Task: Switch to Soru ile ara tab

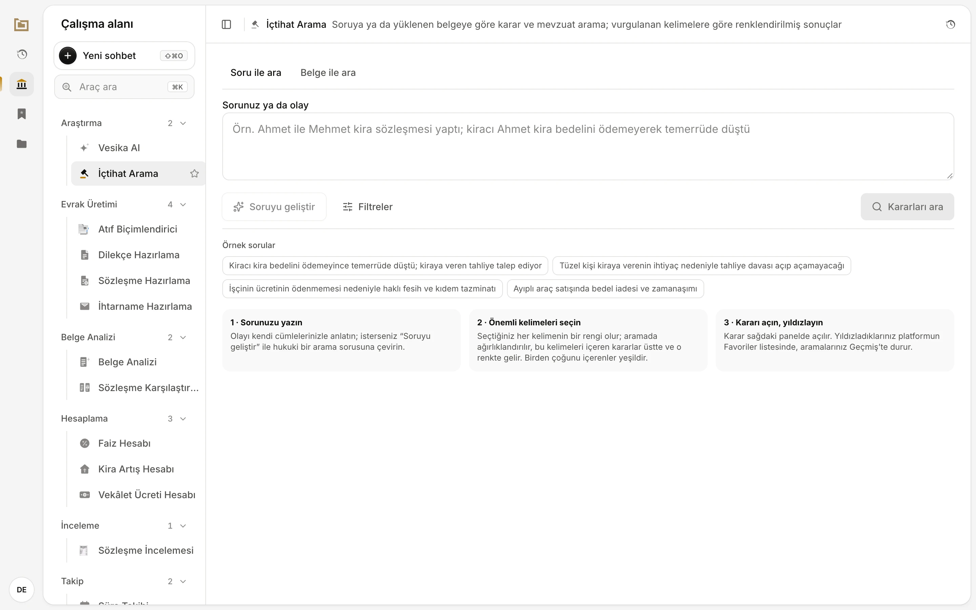Action: point(256,73)
